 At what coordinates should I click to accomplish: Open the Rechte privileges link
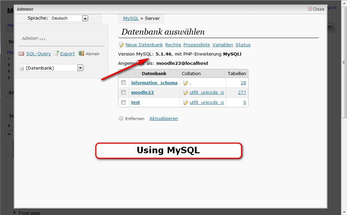(173, 45)
